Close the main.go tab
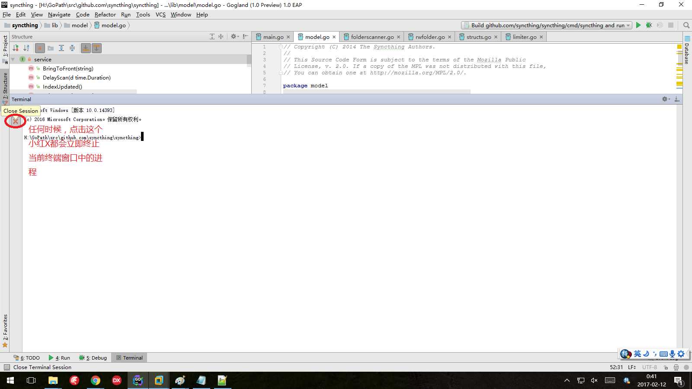The width and height of the screenshot is (692, 389). tap(288, 37)
